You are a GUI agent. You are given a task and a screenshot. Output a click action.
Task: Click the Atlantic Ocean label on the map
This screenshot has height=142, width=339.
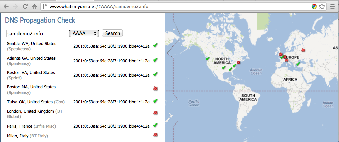point(256,71)
